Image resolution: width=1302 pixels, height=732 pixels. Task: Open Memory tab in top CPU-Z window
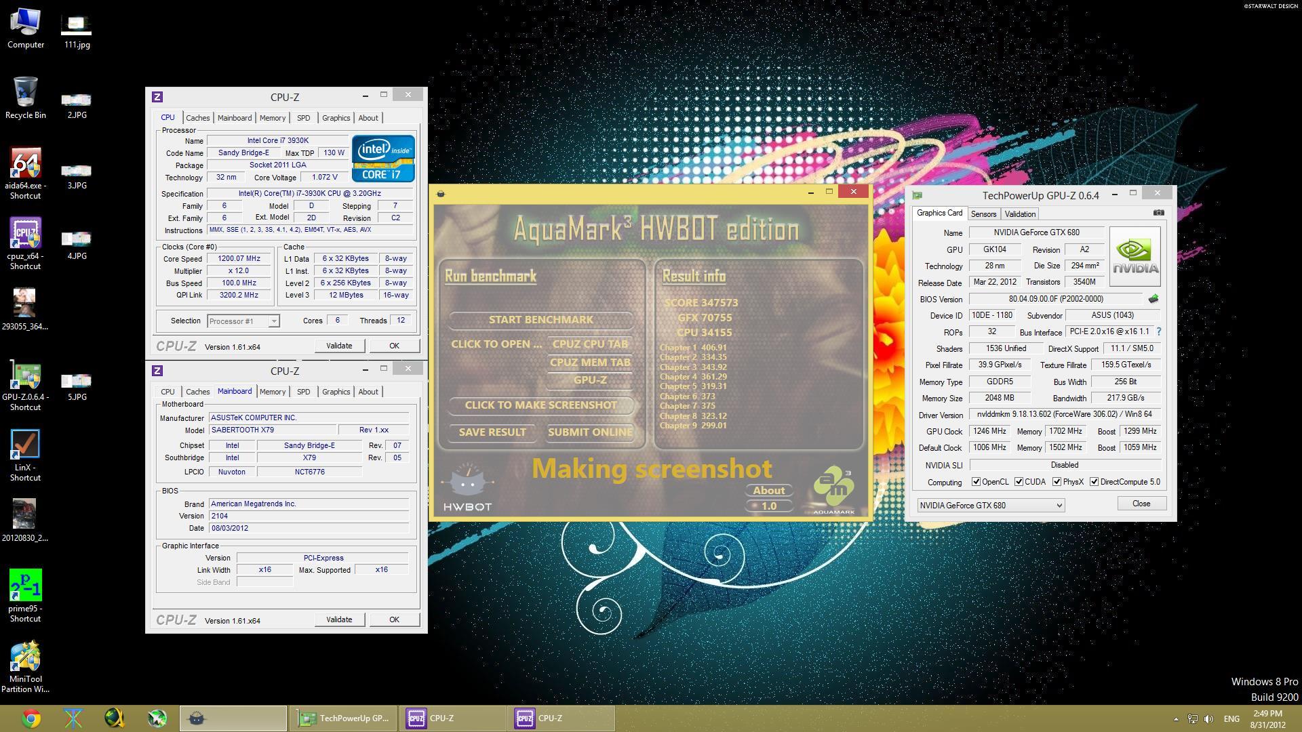point(272,118)
